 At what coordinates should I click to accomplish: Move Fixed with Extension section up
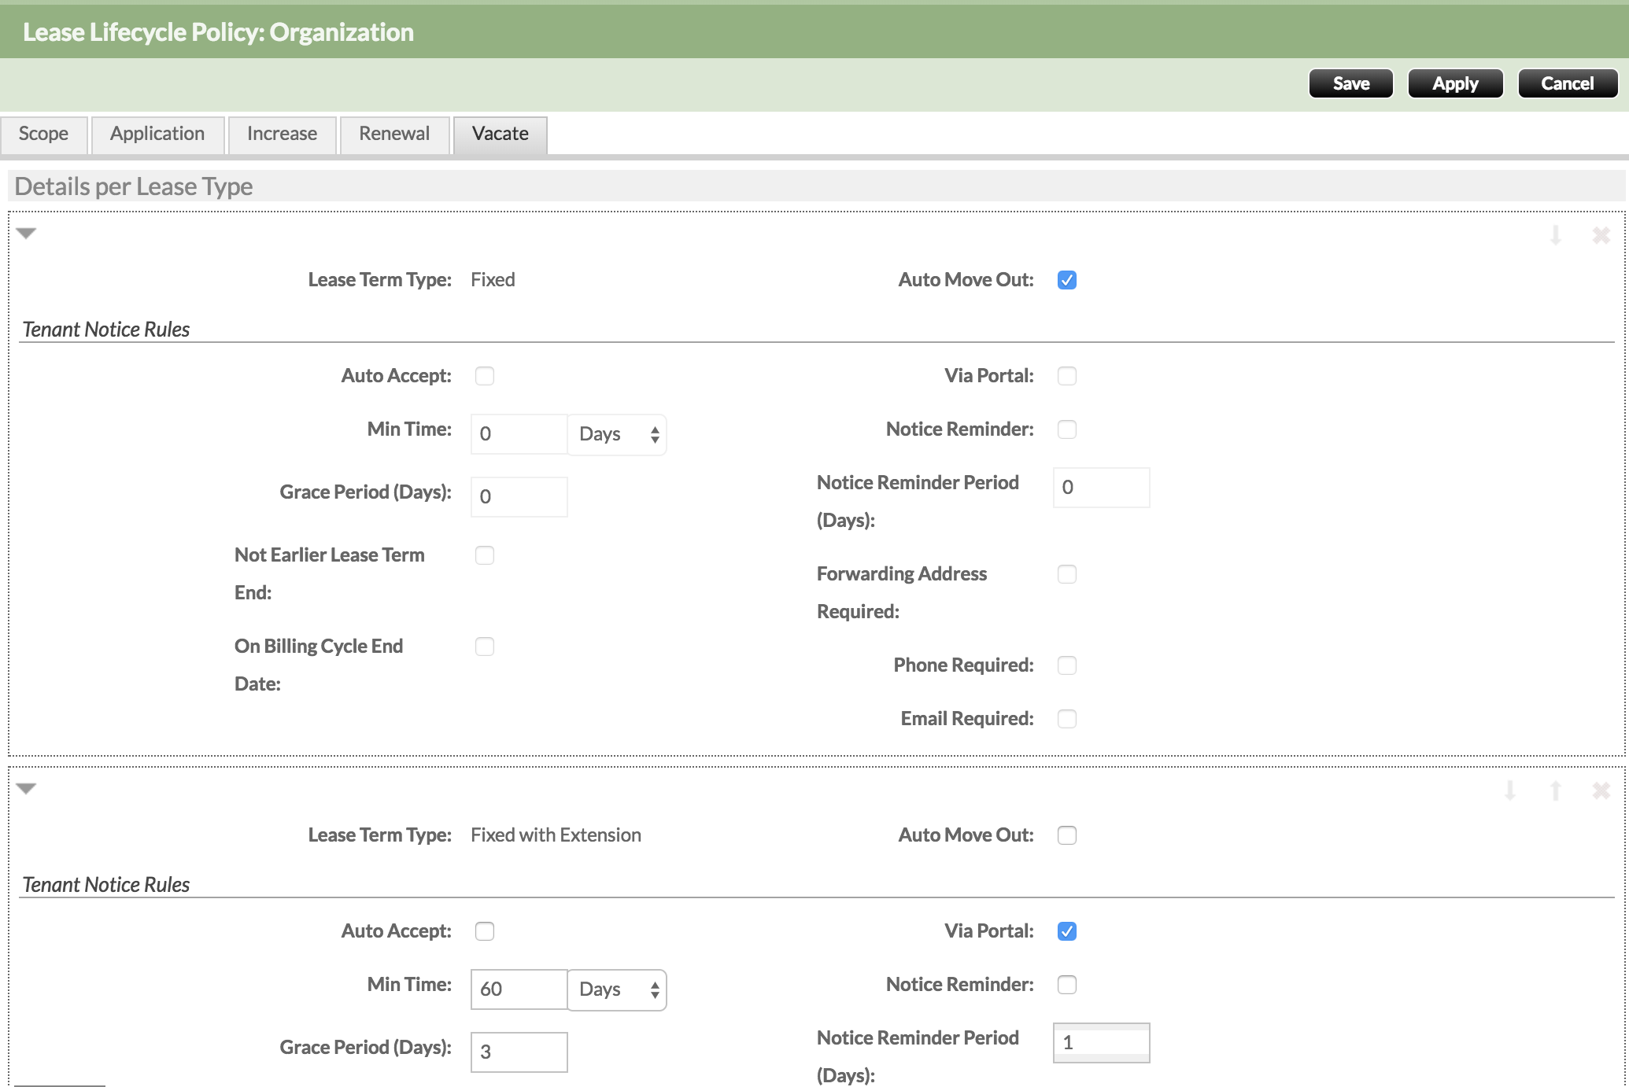coord(1555,790)
